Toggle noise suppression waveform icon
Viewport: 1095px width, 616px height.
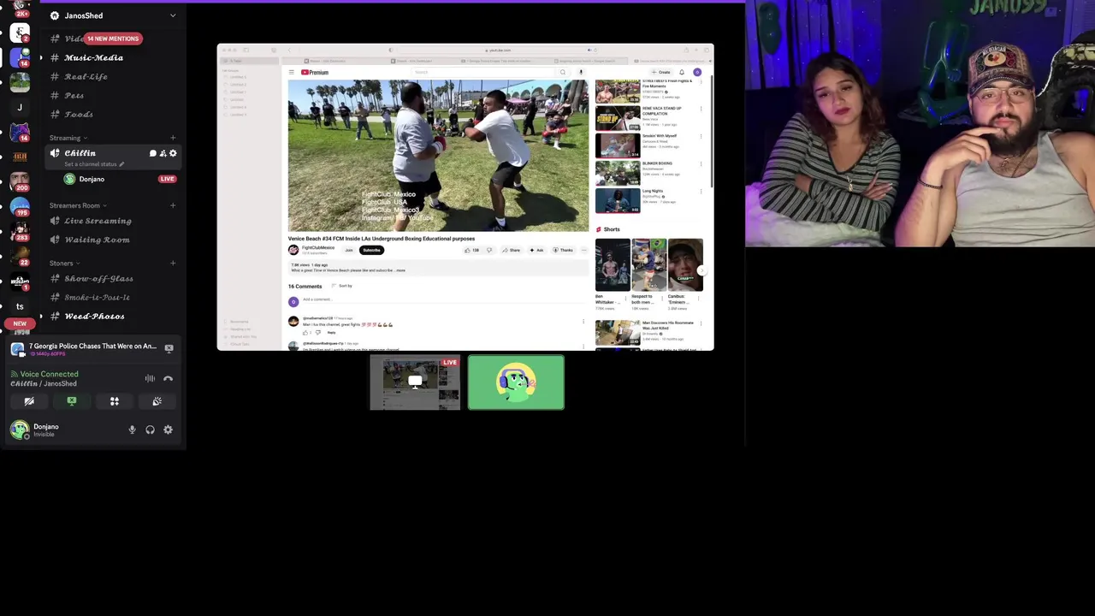[150, 378]
